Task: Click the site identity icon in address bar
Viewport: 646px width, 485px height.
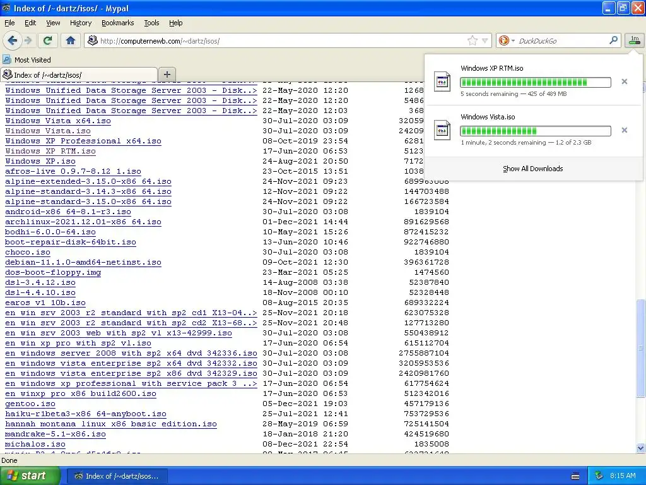Action: pyautogui.click(x=93, y=40)
